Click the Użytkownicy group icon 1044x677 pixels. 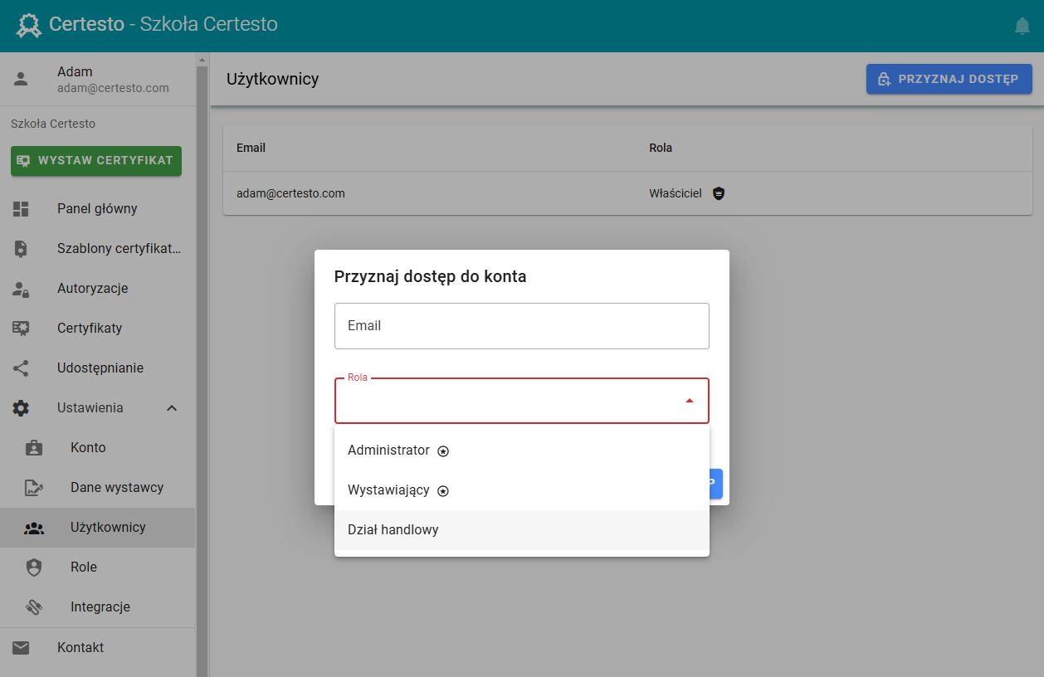coord(34,528)
